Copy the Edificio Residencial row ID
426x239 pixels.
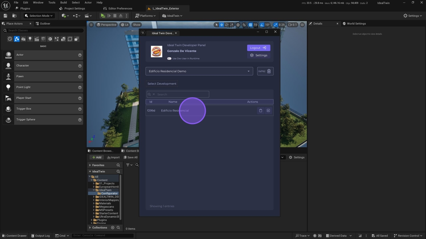click(x=261, y=111)
